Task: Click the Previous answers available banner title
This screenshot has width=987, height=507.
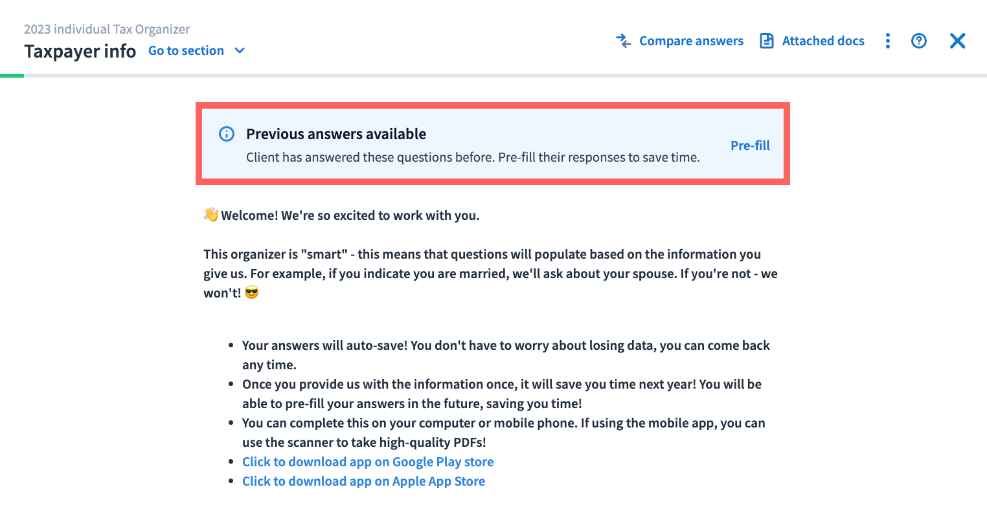Action: (335, 135)
